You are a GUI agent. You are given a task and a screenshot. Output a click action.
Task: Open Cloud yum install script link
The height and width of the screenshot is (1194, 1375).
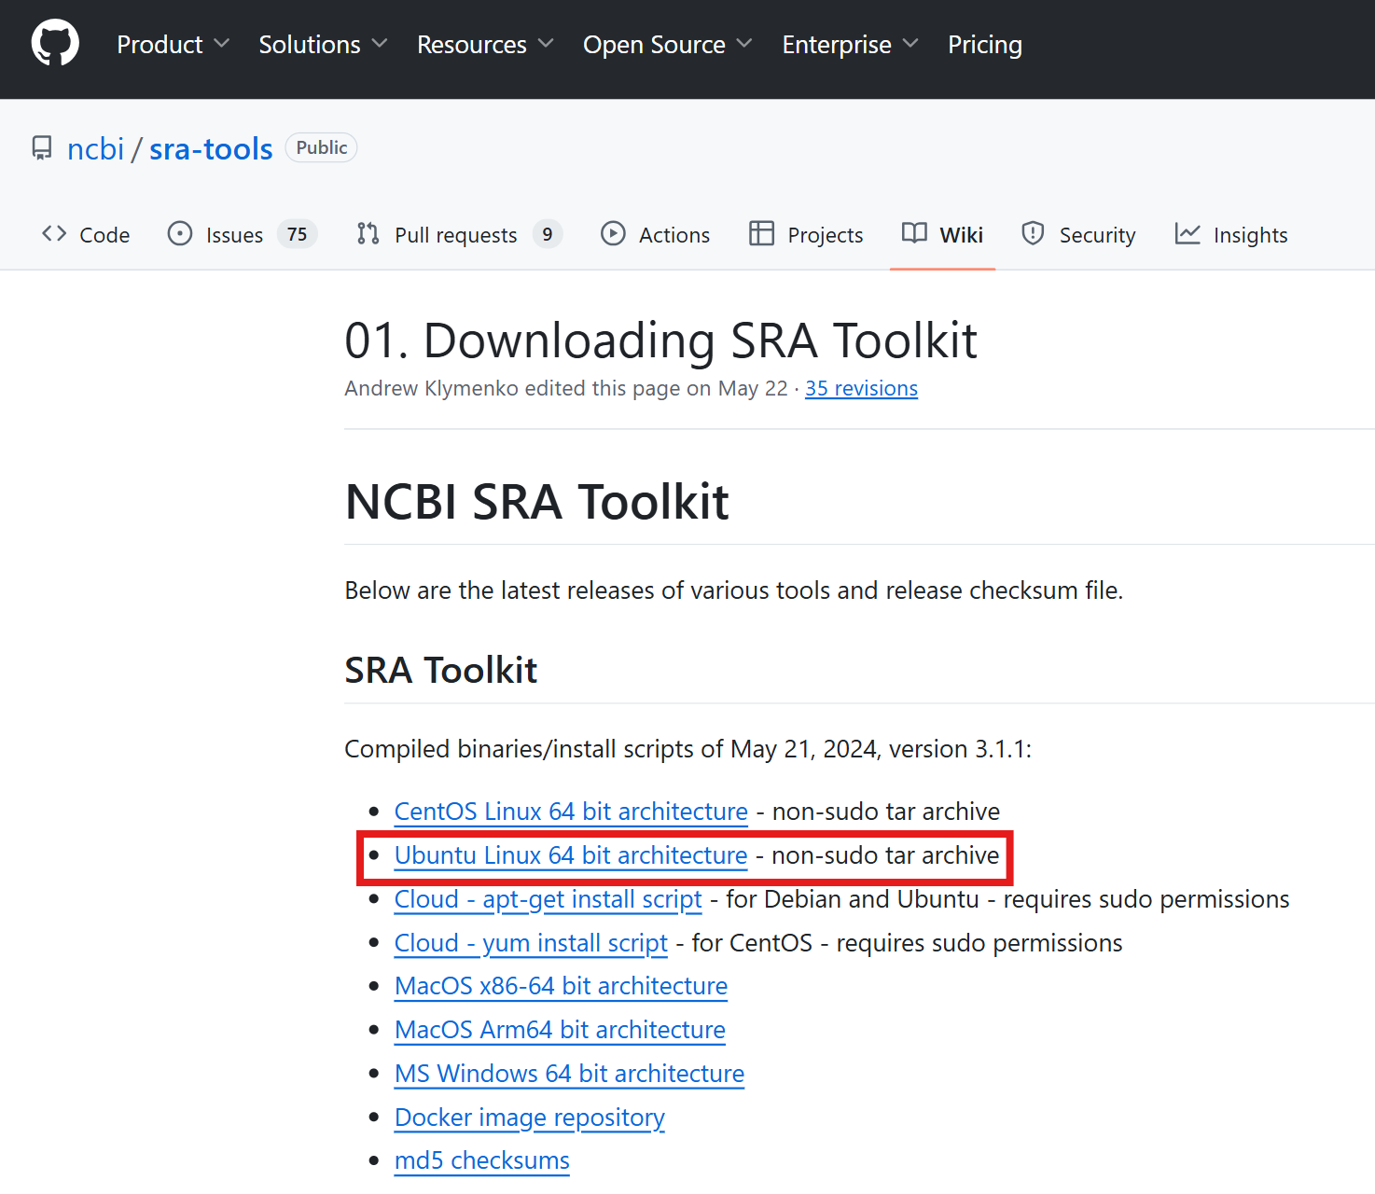point(531,943)
